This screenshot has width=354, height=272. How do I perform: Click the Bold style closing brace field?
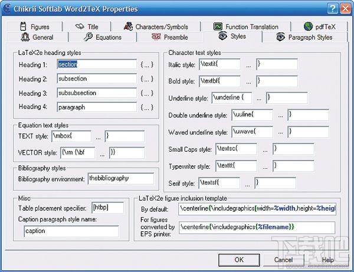[x=277, y=81]
